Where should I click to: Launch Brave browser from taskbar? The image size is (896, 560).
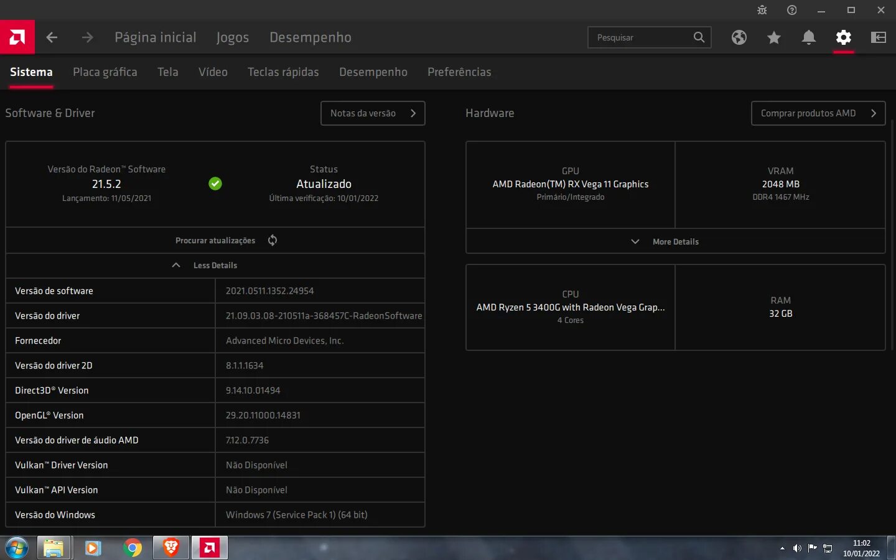[171, 548]
